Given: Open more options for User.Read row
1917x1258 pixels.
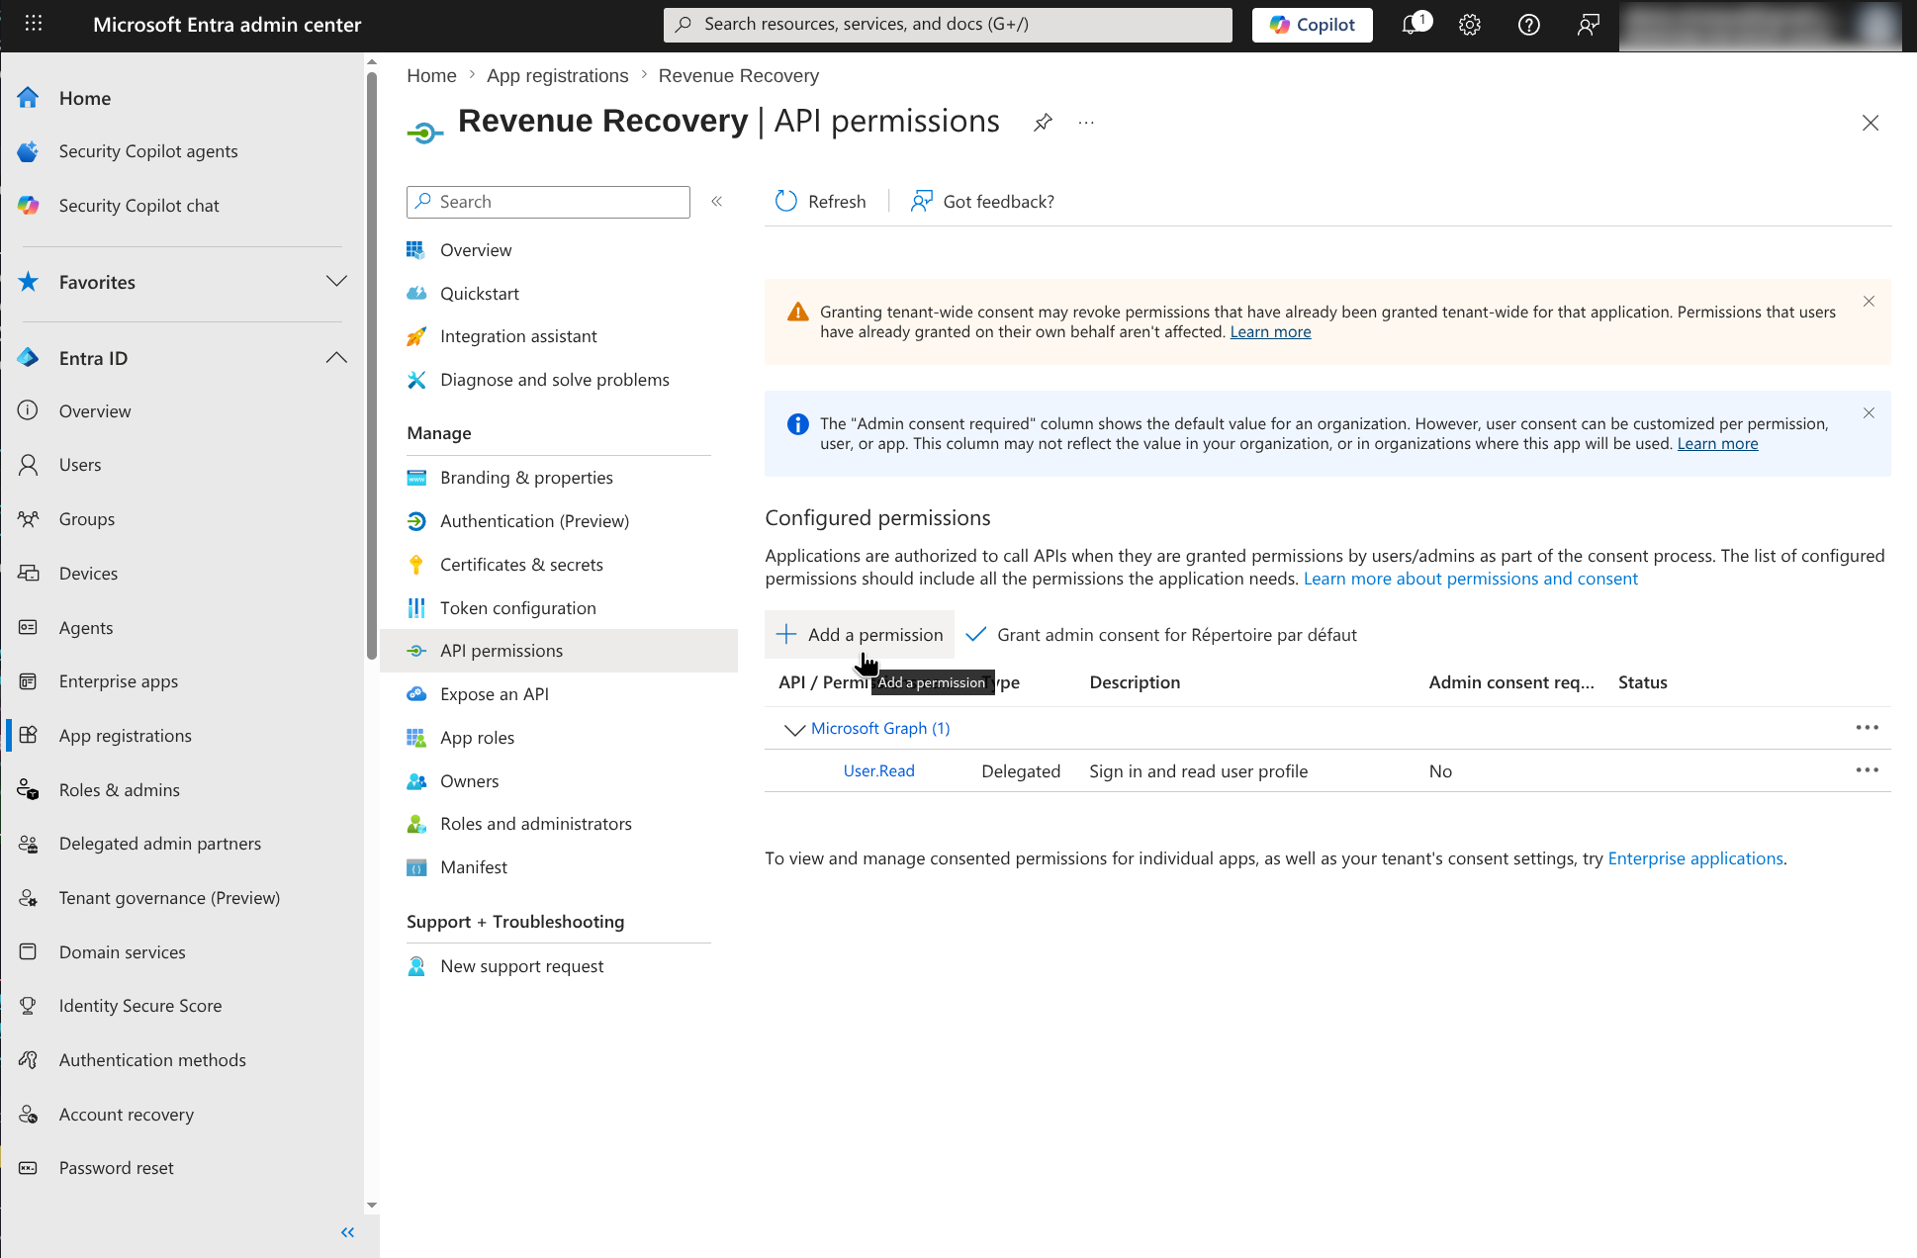Looking at the screenshot, I should tap(1867, 770).
